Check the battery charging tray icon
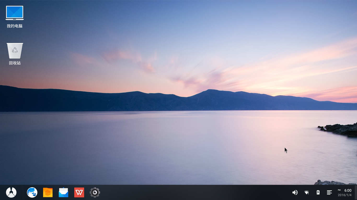This screenshot has height=200, width=357. [318, 192]
